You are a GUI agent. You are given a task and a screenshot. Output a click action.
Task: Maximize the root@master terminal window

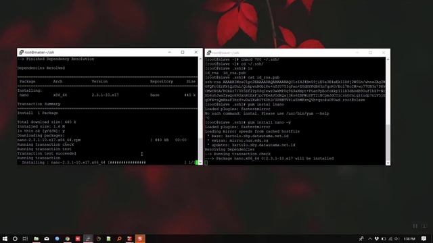[x=183, y=52]
